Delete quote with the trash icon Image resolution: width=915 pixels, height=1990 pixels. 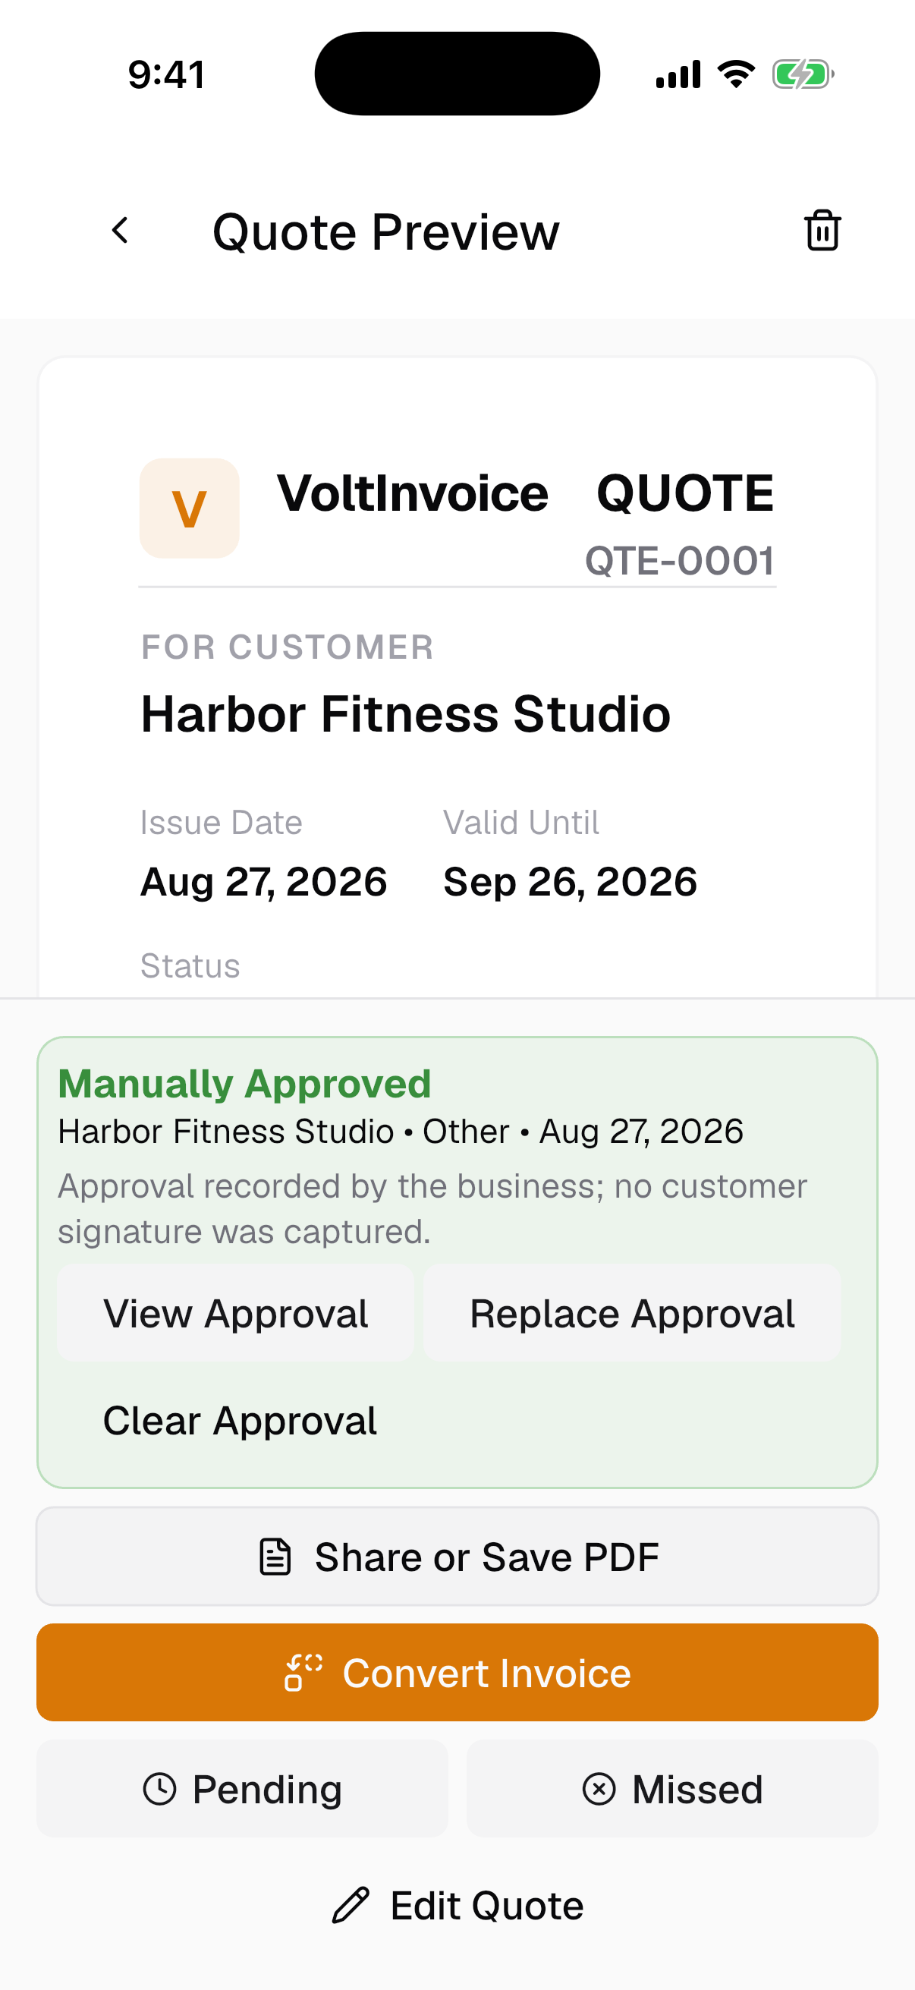822,230
